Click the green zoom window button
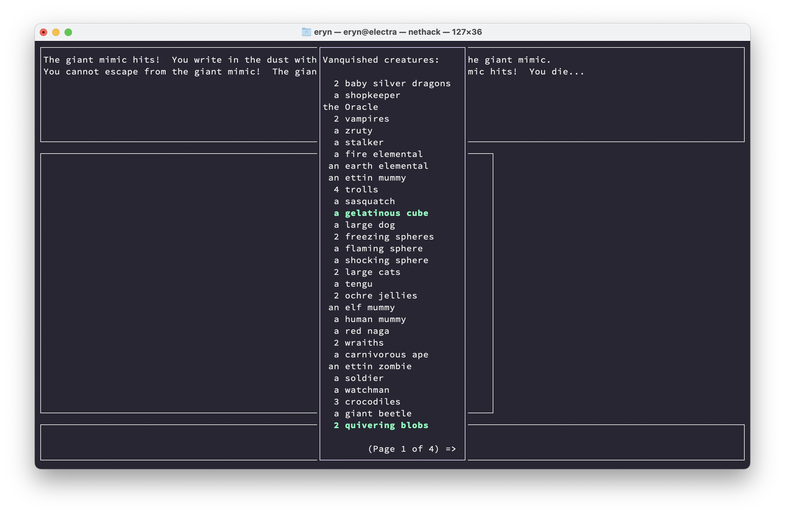Viewport: 785px width, 515px height. coord(68,32)
